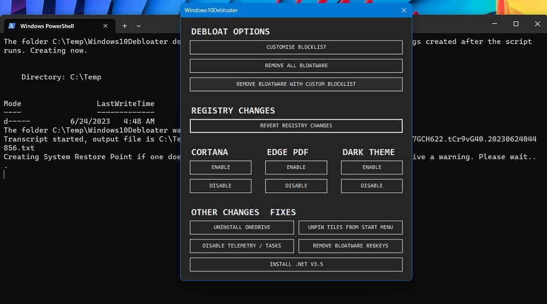Click the 'Mode' column header in the terminal
Screen dimensions: 547x304
click(12, 103)
